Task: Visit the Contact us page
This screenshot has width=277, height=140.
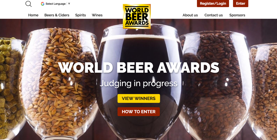Action: [x=213, y=15]
